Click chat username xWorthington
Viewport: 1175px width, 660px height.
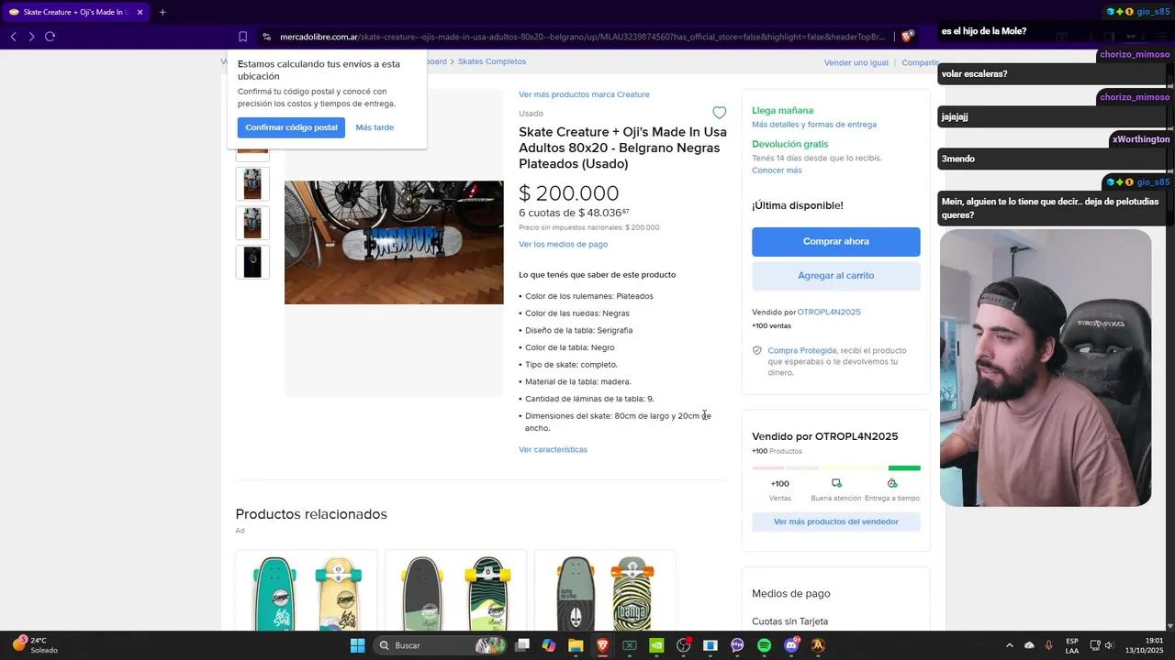pyautogui.click(x=1141, y=139)
